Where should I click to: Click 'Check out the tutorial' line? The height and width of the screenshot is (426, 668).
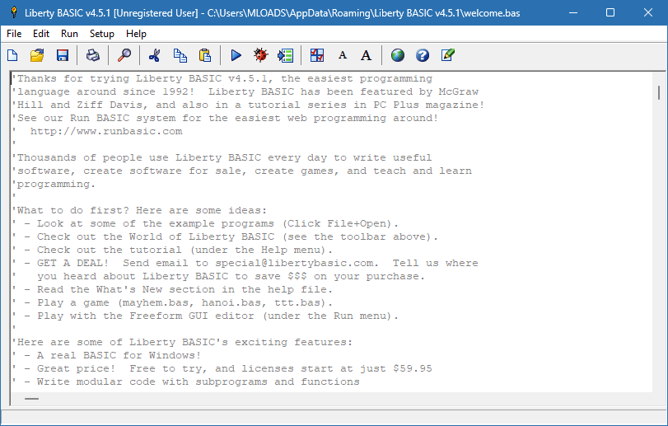(x=171, y=250)
